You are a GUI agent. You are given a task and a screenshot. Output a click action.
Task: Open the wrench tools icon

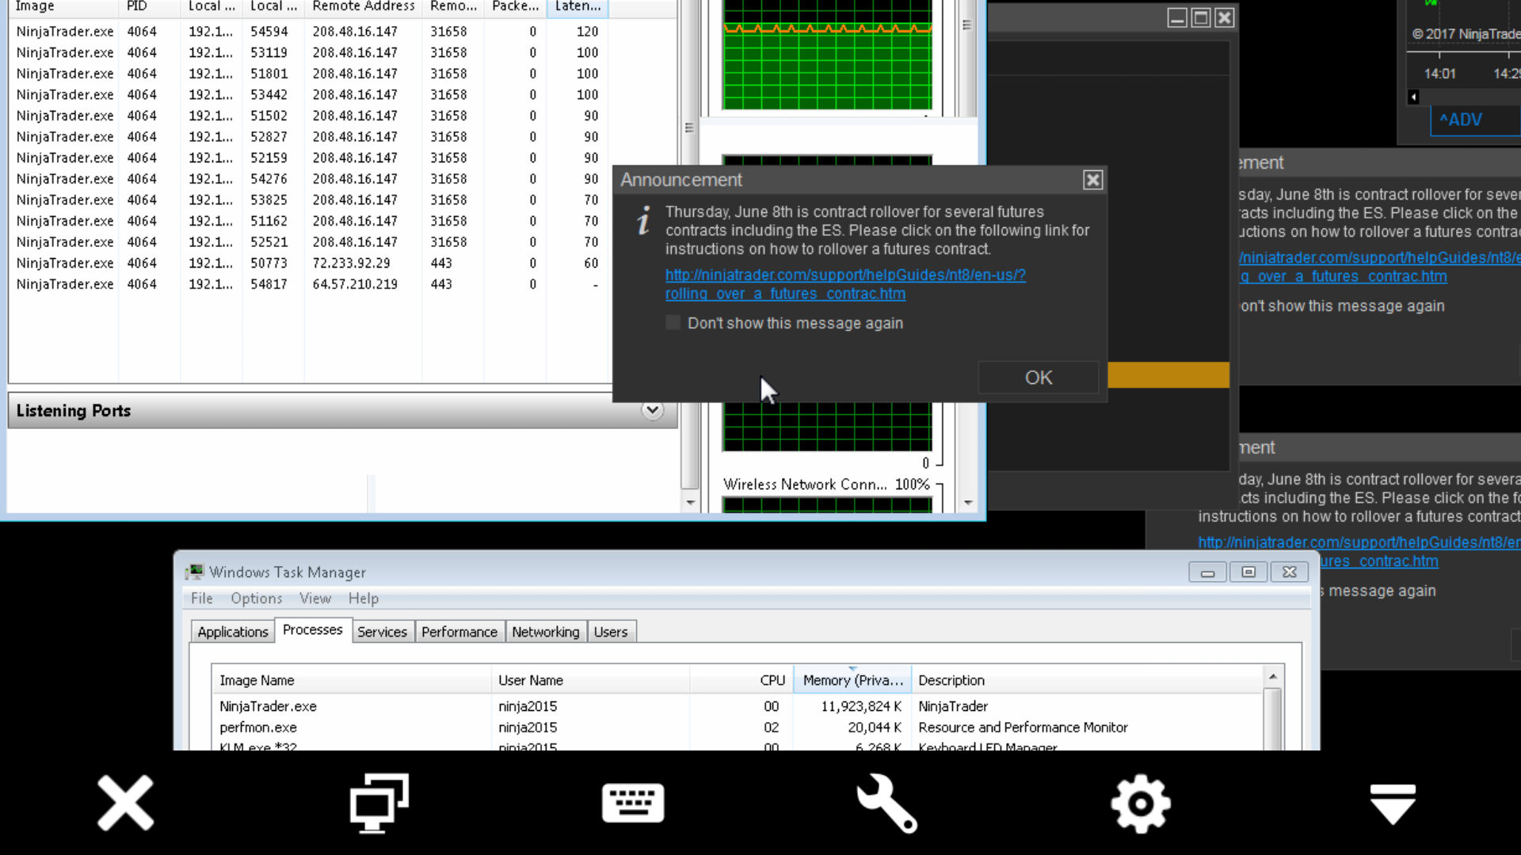click(886, 803)
